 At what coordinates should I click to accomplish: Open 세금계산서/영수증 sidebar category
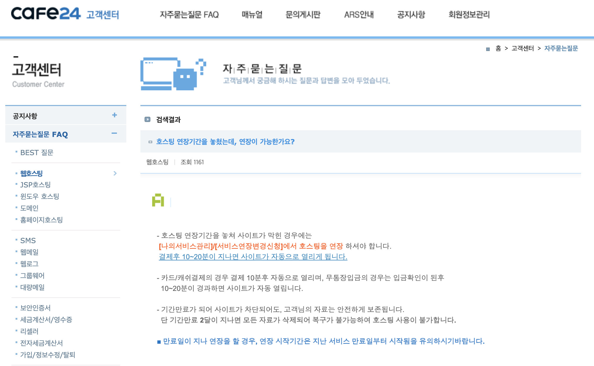click(x=46, y=320)
